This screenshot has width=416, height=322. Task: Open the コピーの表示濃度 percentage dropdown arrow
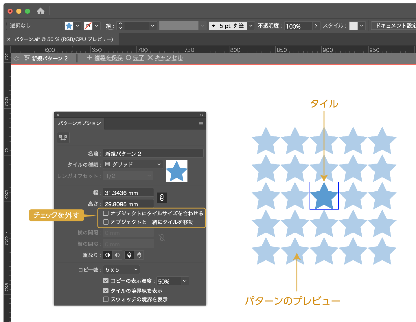coord(185,281)
